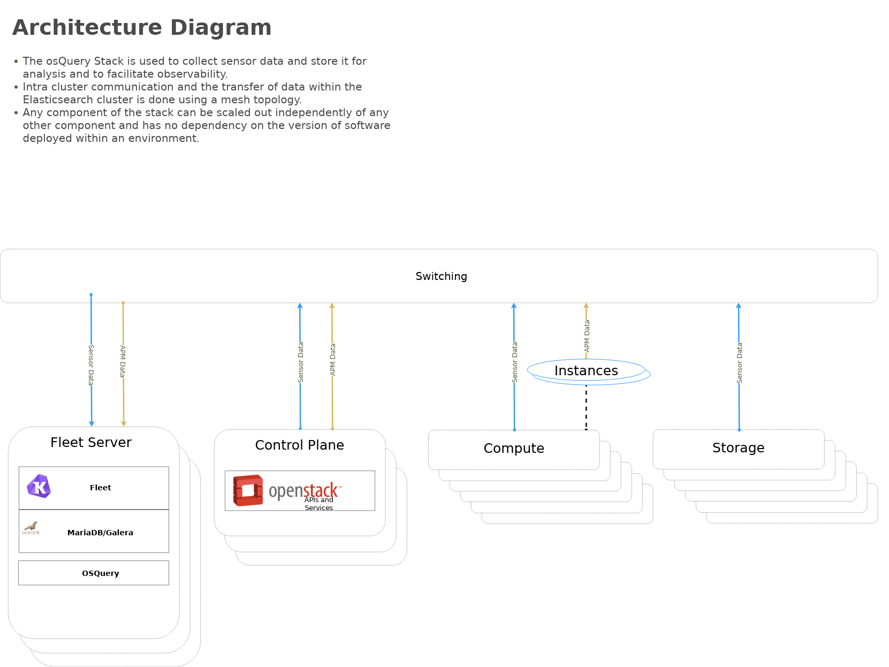Select the Fleet Server box title
This screenshot has width=889, height=667.
tap(91, 443)
